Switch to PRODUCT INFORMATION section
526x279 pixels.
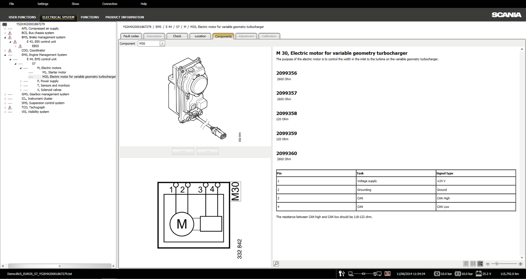(125, 17)
